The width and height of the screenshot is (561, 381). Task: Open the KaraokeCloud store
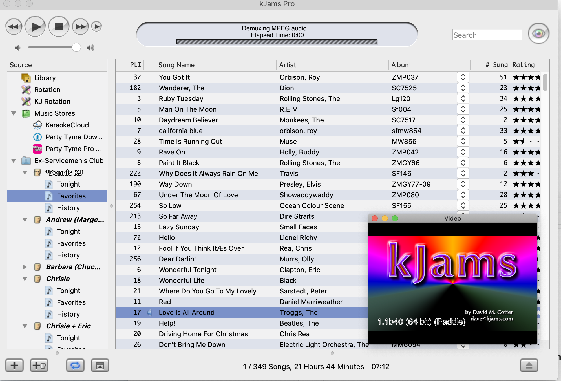click(x=67, y=125)
